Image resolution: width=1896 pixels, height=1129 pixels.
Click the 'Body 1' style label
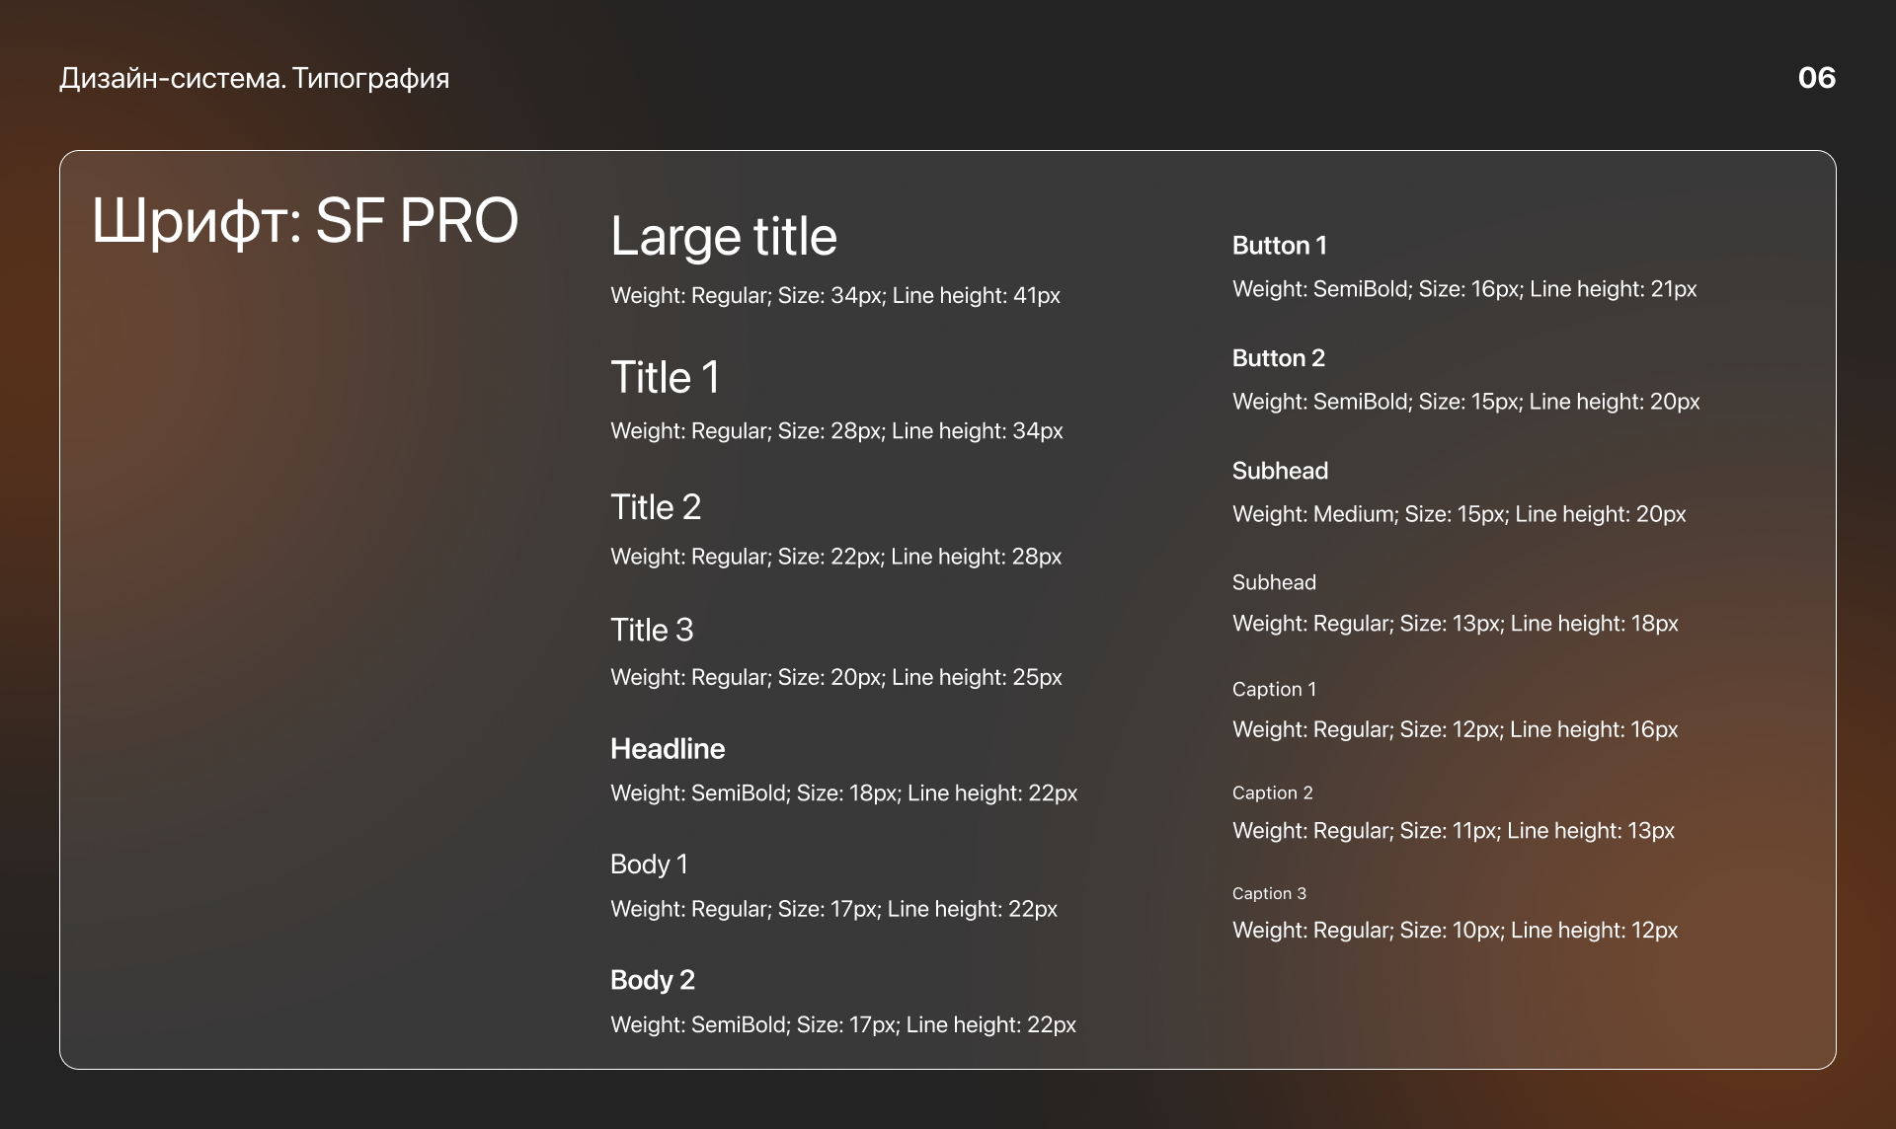tap(649, 865)
